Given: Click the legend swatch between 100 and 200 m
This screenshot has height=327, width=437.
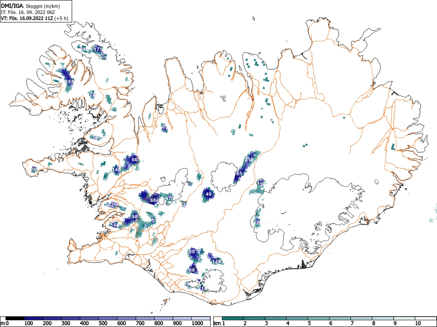Looking at the screenshot, I should [x=34, y=318].
